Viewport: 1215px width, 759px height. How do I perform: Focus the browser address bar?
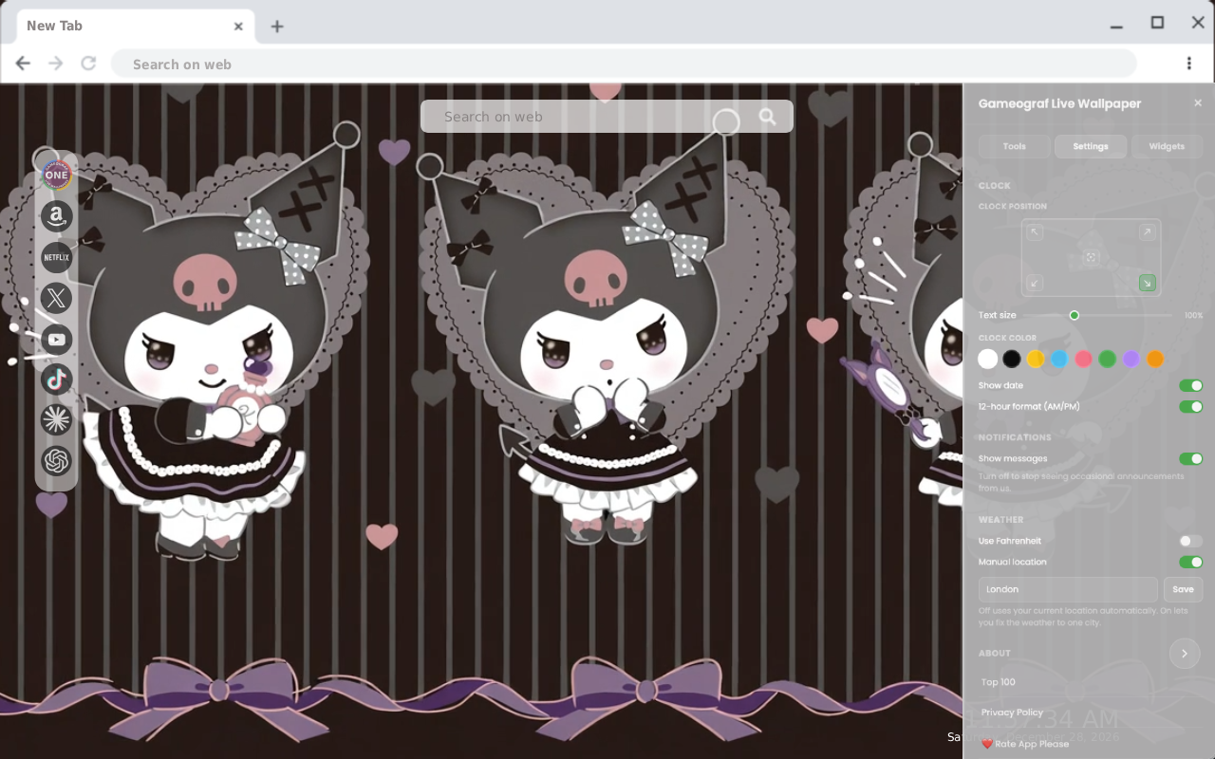pos(624,64)
